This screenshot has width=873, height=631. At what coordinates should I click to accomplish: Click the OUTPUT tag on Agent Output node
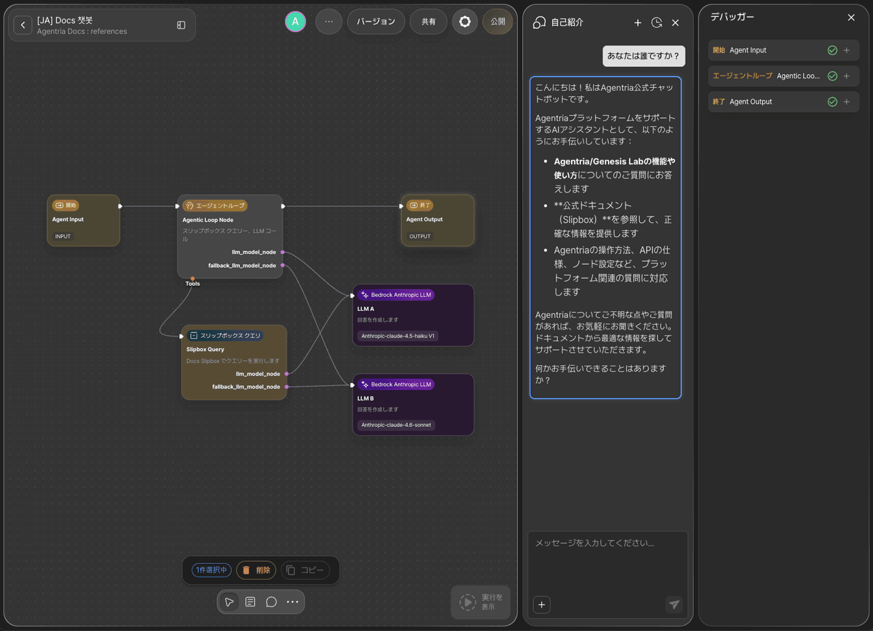coord(420,236)
